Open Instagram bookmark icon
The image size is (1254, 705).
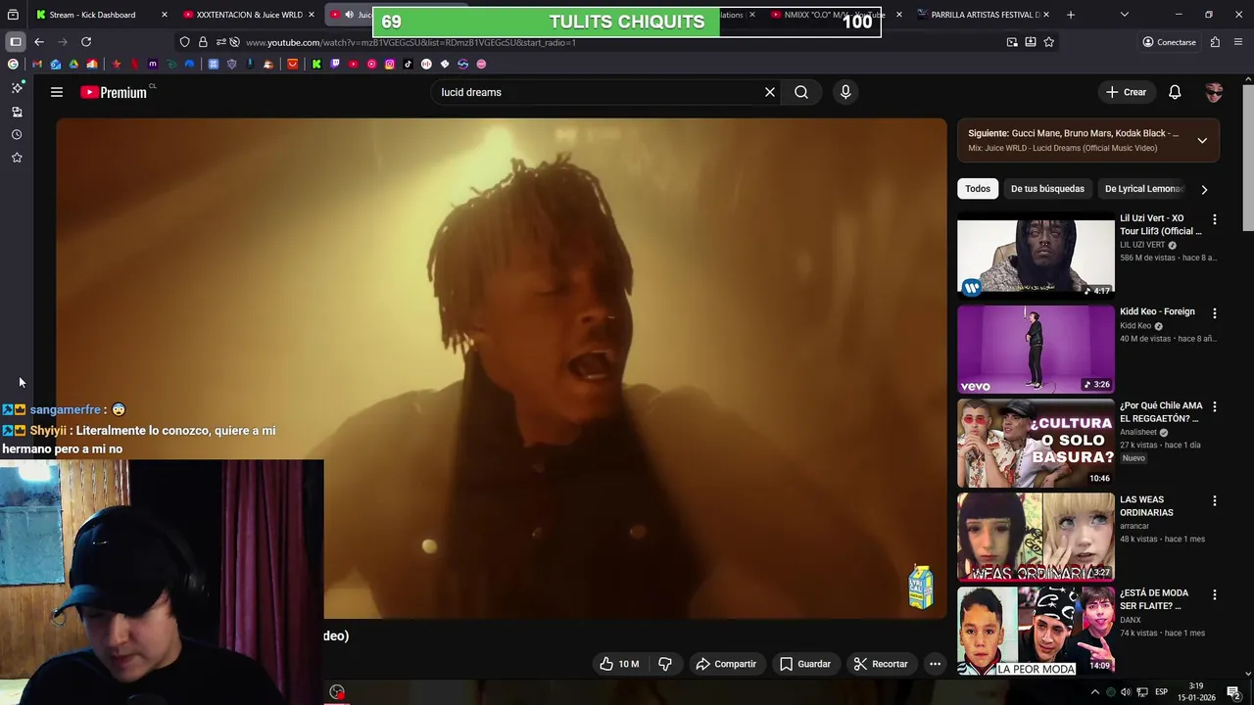tap(390, 64)
